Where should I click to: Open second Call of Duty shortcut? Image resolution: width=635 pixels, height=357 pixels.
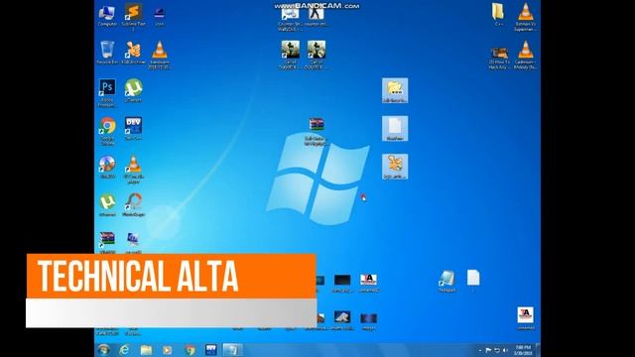pos(317,55)
